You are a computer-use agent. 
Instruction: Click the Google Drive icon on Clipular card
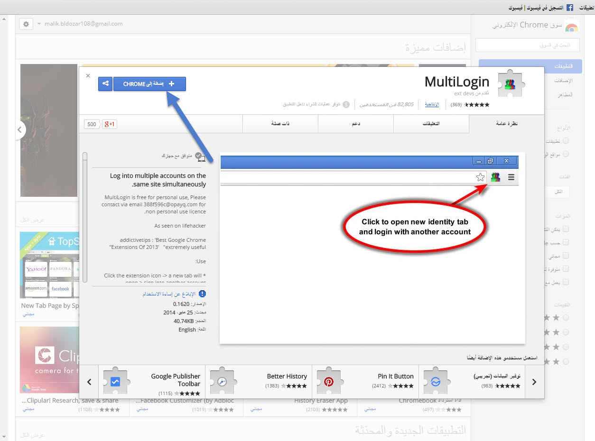(27, 387)
